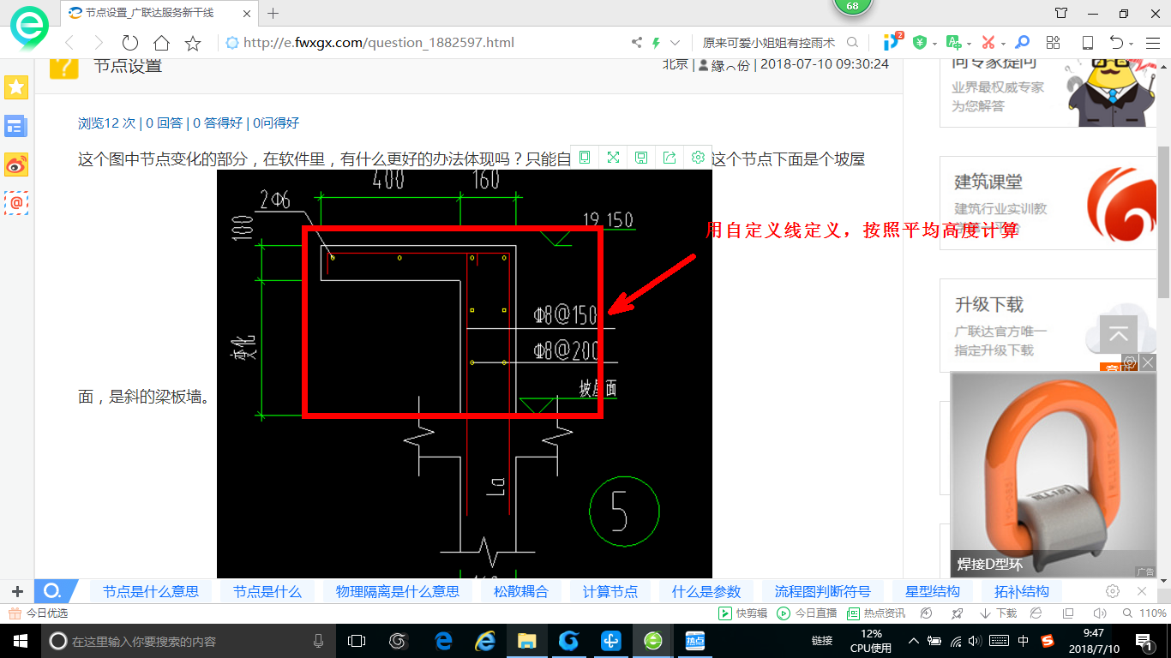Viewport: 1171px width, 658px height.
Task: Reload the page with the refresh icon
Action: coord(129,43)
